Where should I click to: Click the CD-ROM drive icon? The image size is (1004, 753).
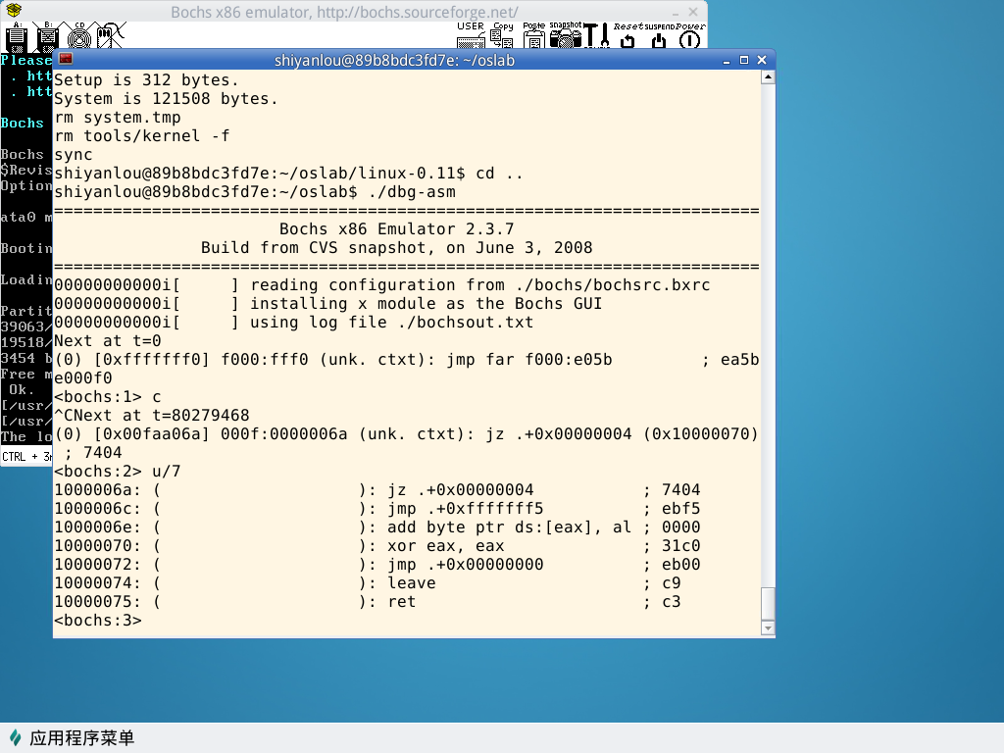[x=79, y=36]
